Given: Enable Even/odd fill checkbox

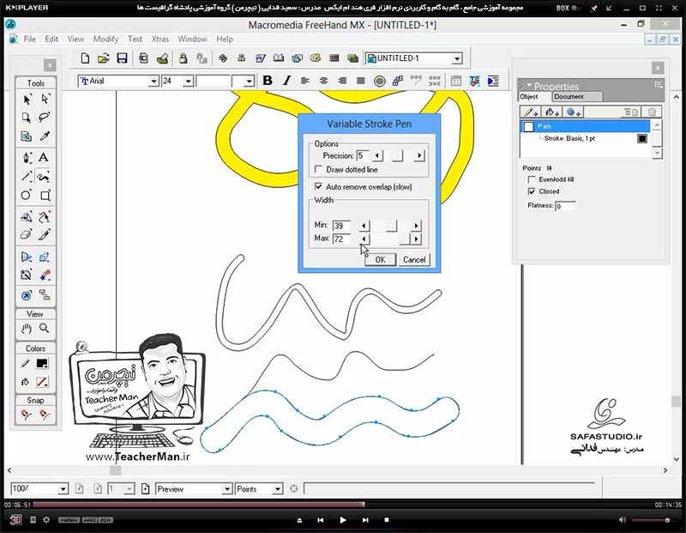Looking at the screenshot, I should (532, 179).
